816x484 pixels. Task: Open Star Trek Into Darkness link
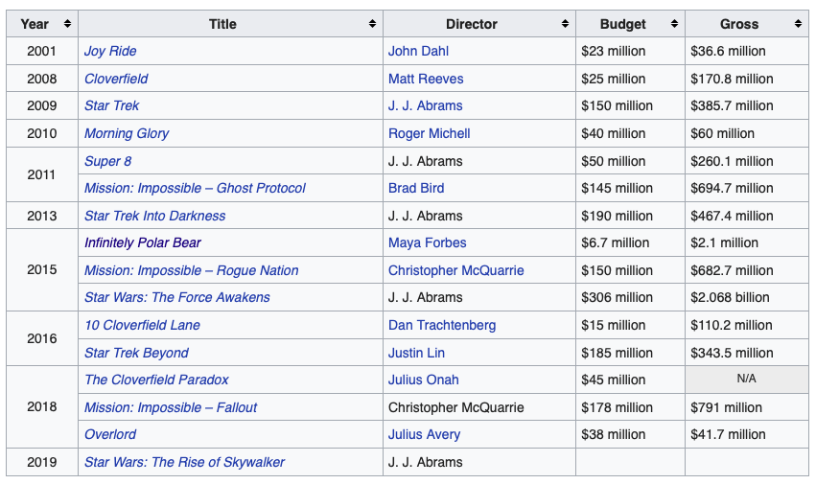[x=155, y=216]
